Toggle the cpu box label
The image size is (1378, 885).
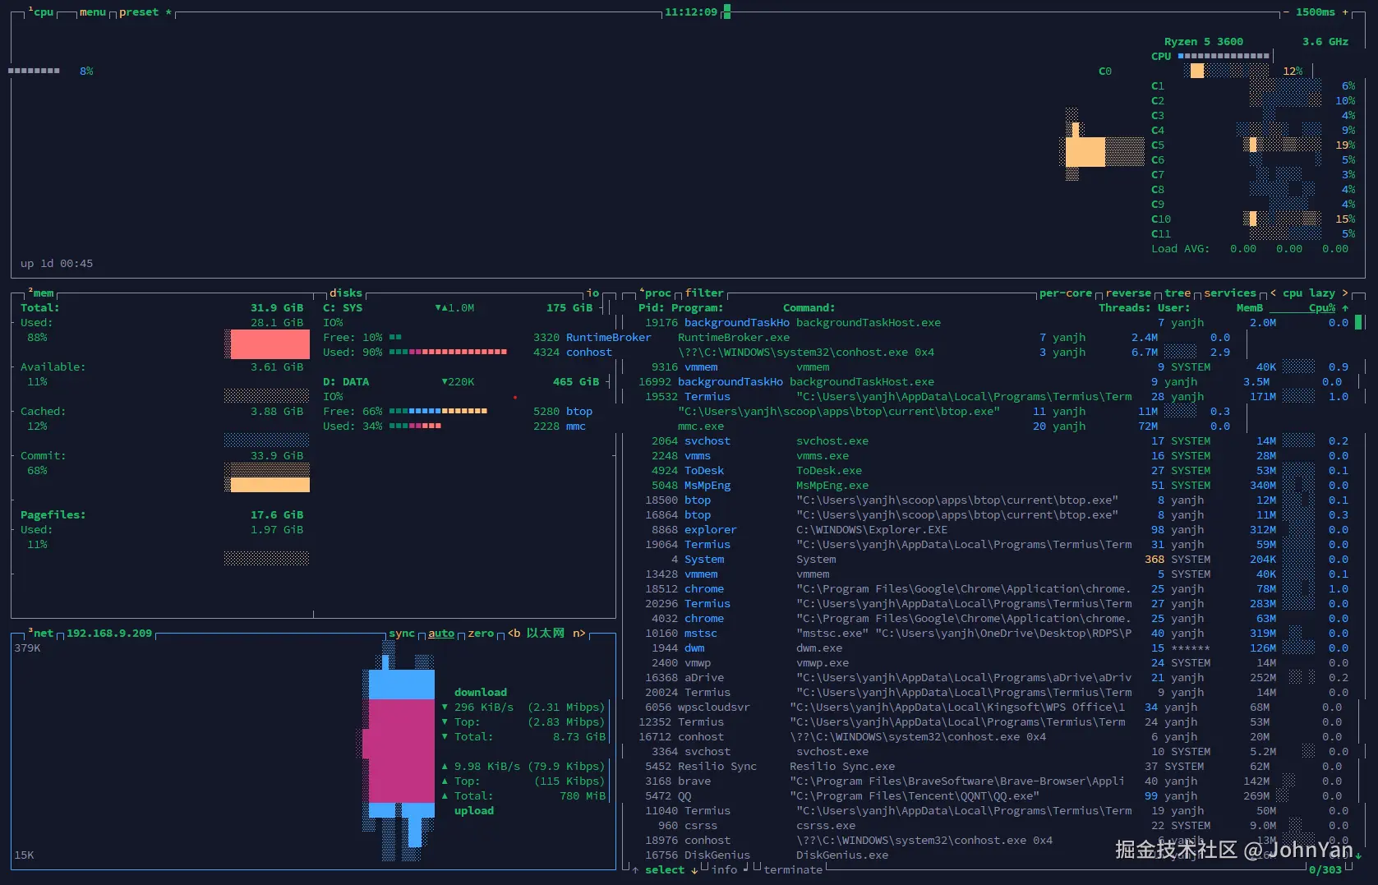click(41, 12)
